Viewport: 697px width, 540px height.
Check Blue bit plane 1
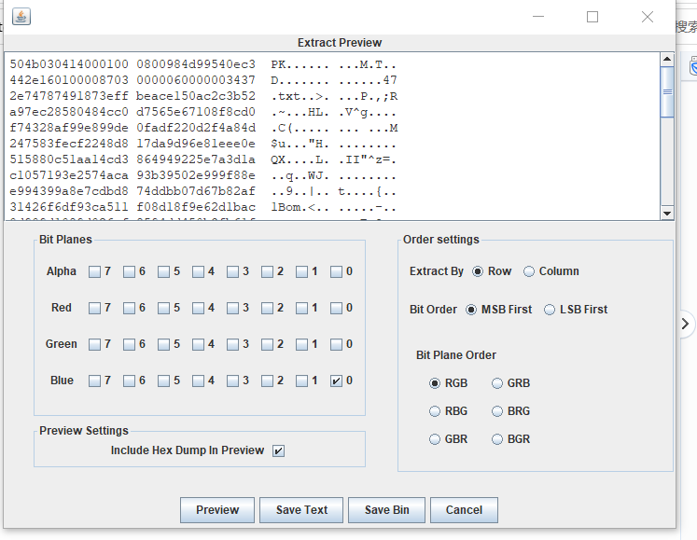coord(301,381)
